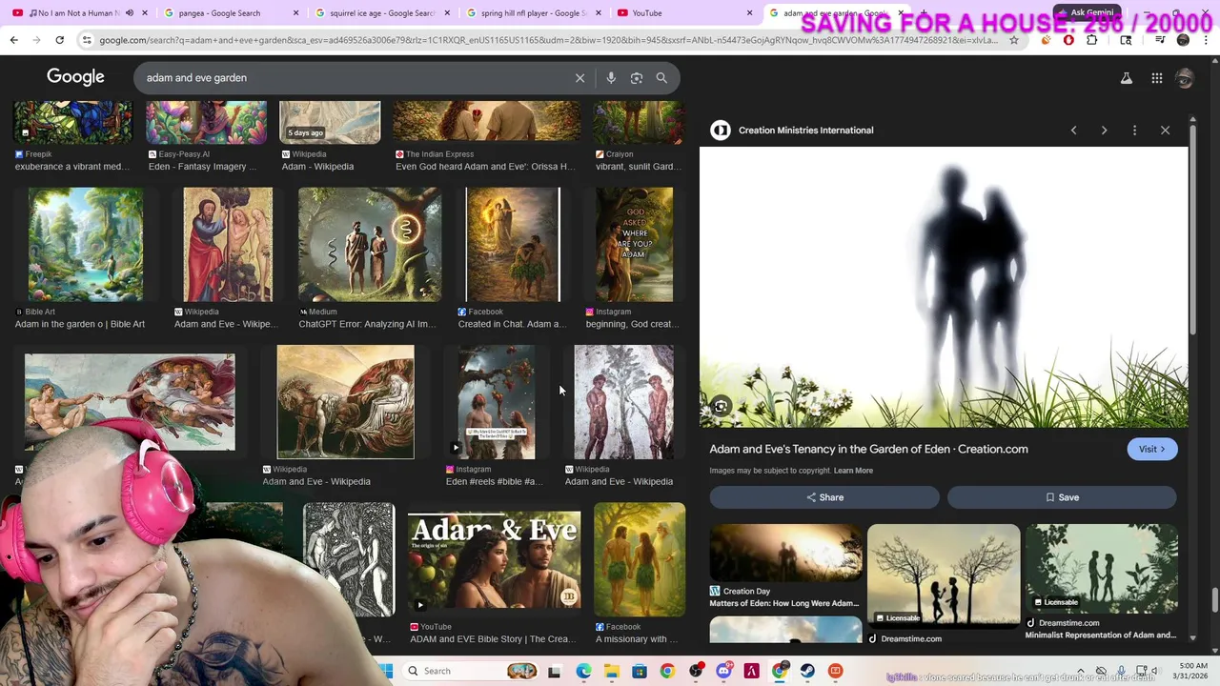Go back in browser history
1220x686 pixels.
(13, 40)
